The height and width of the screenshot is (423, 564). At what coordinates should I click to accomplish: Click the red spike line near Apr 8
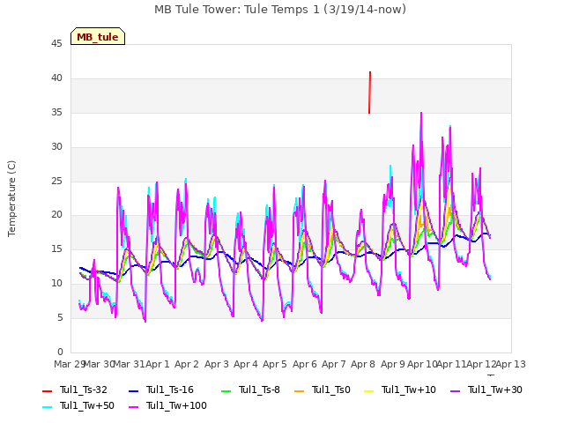coord(370,93)
